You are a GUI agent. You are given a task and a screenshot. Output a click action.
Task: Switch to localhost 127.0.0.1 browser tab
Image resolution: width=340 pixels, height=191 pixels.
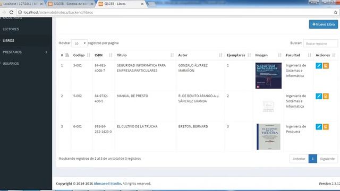(21, 4)
